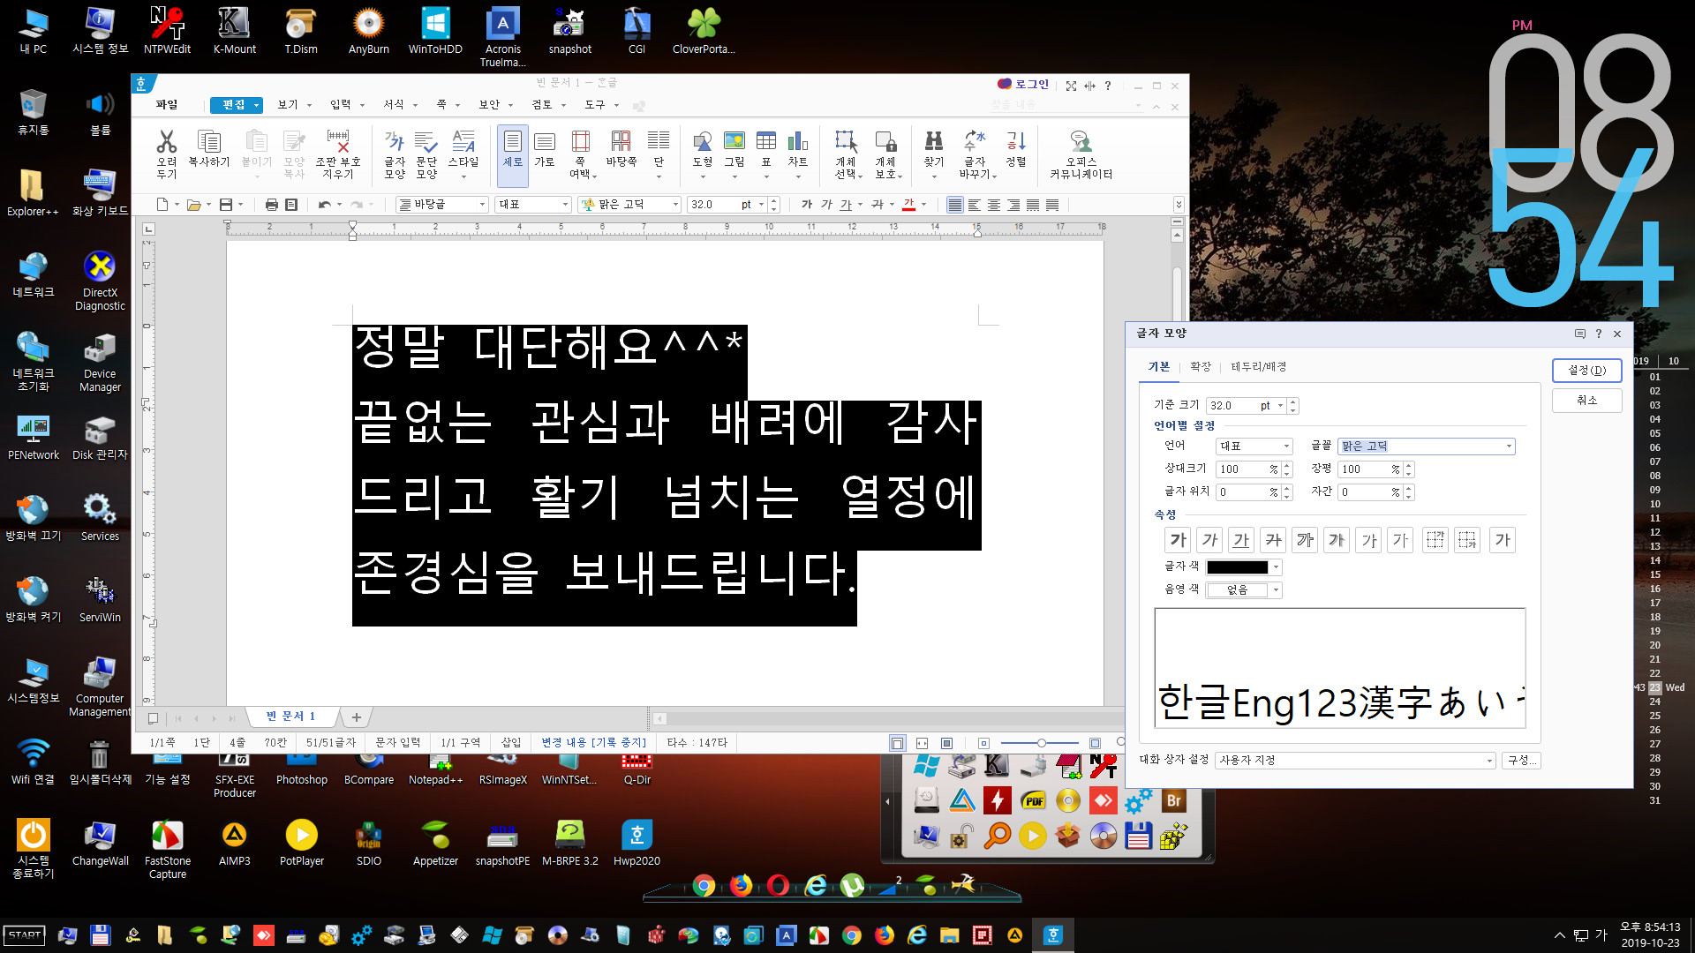Screen dimensions: 1695x953
Task: Click the 글자 바꾸기 icon
Action: [x=975, y=154]
